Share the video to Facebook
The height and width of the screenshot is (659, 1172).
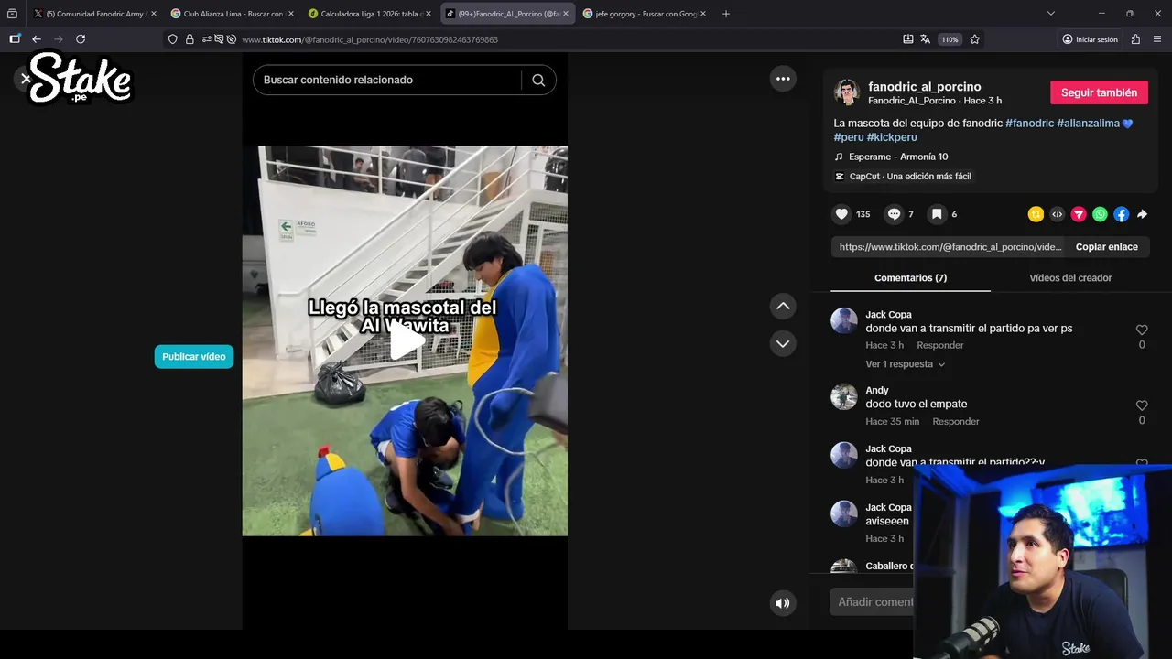(x=1121, y=214)
